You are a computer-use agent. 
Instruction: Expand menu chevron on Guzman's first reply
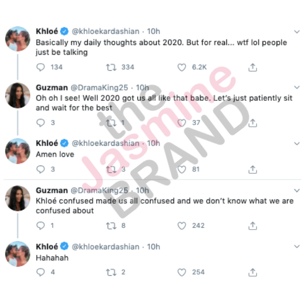297,87
